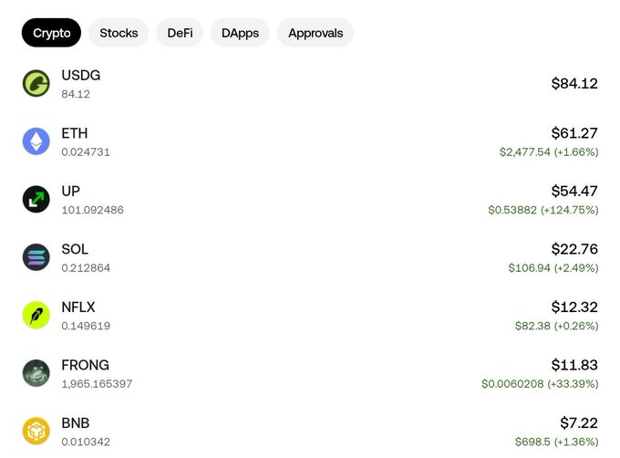Open the USDG asset name
620x458 pixels.
[81, 75]
